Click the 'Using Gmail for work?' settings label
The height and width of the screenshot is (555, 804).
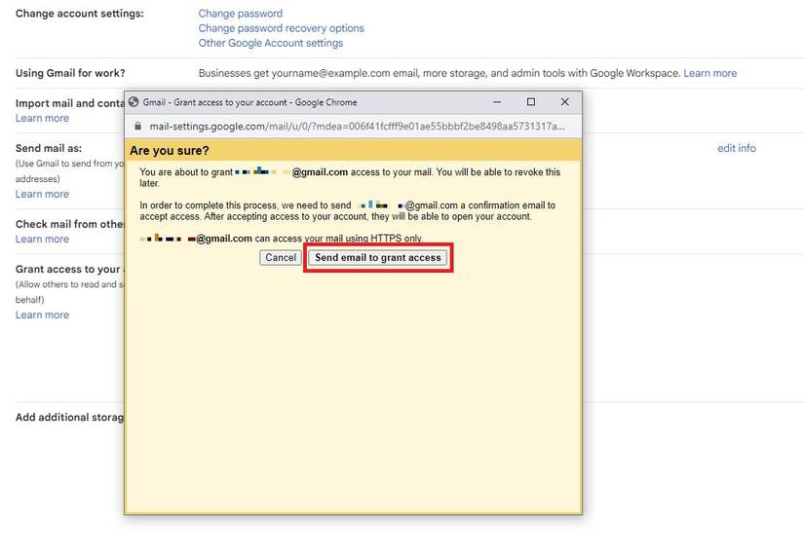point(70,73)
